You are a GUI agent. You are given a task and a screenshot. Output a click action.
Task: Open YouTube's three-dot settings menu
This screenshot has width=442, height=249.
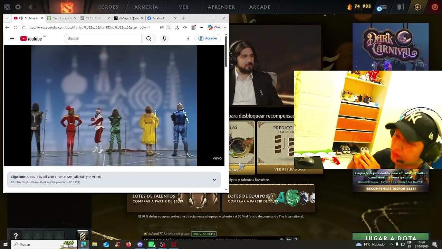(x=188, y=38)
